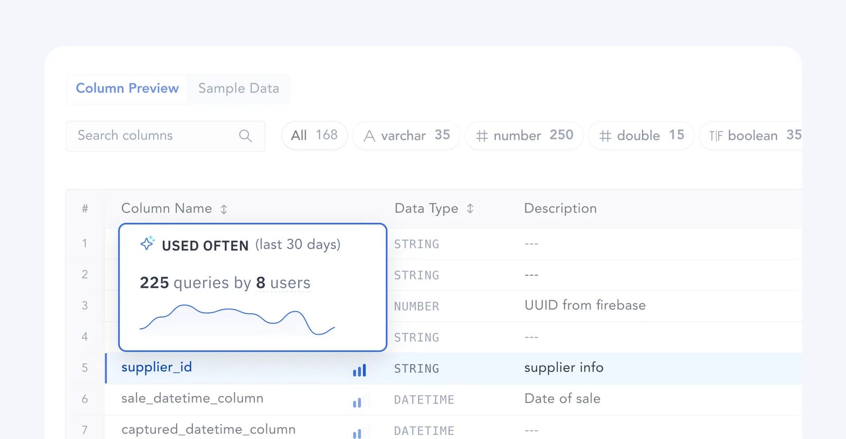Filter by varchar 35 chip
The image size is (846, 439).
(407, 135)
